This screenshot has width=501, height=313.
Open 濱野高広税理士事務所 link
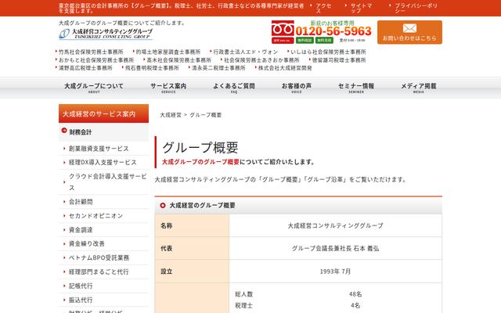click(x=85, y=68)
